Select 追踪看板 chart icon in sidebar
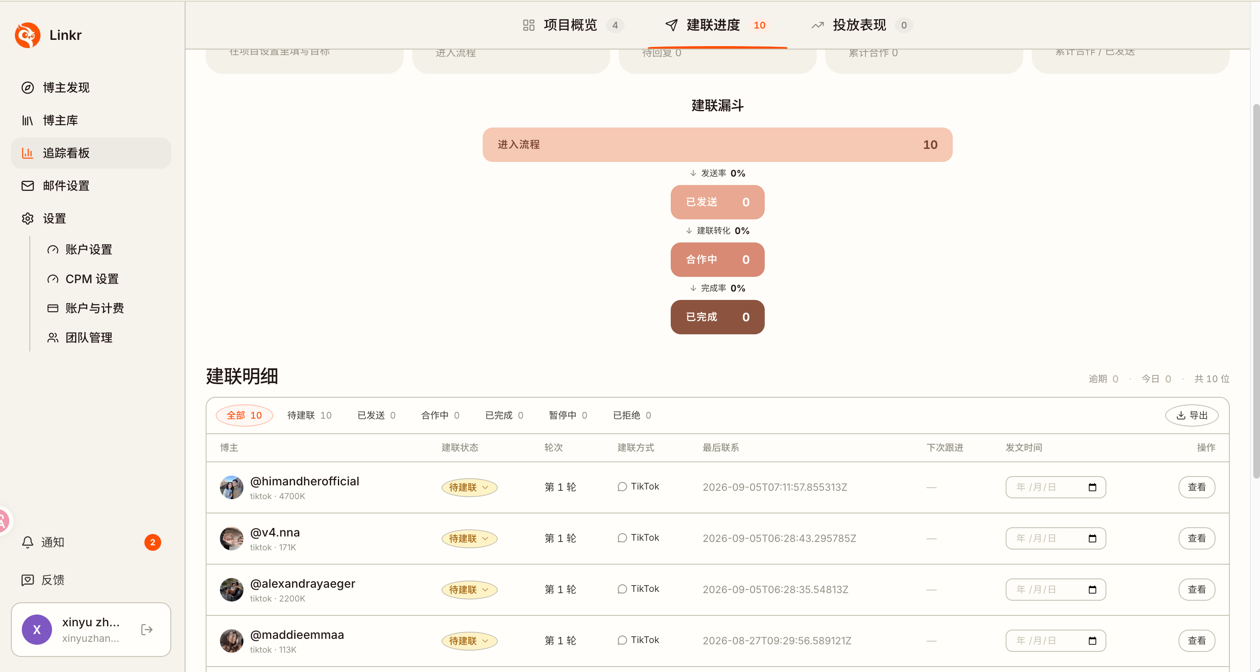The height and width of the screenshot is (672, 1260). pos(27,153)
